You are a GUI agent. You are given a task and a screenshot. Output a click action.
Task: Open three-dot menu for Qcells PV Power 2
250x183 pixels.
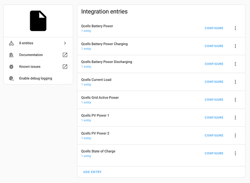(x=235, y=135)
